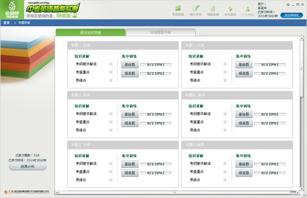Click the home icon in title bar
The image size is (307, 198).
288,4
